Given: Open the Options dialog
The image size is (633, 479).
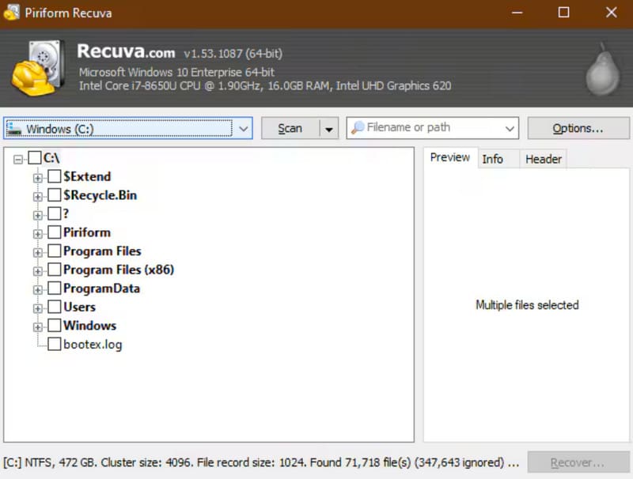Looking at the screenshot, I should (578, 129).
